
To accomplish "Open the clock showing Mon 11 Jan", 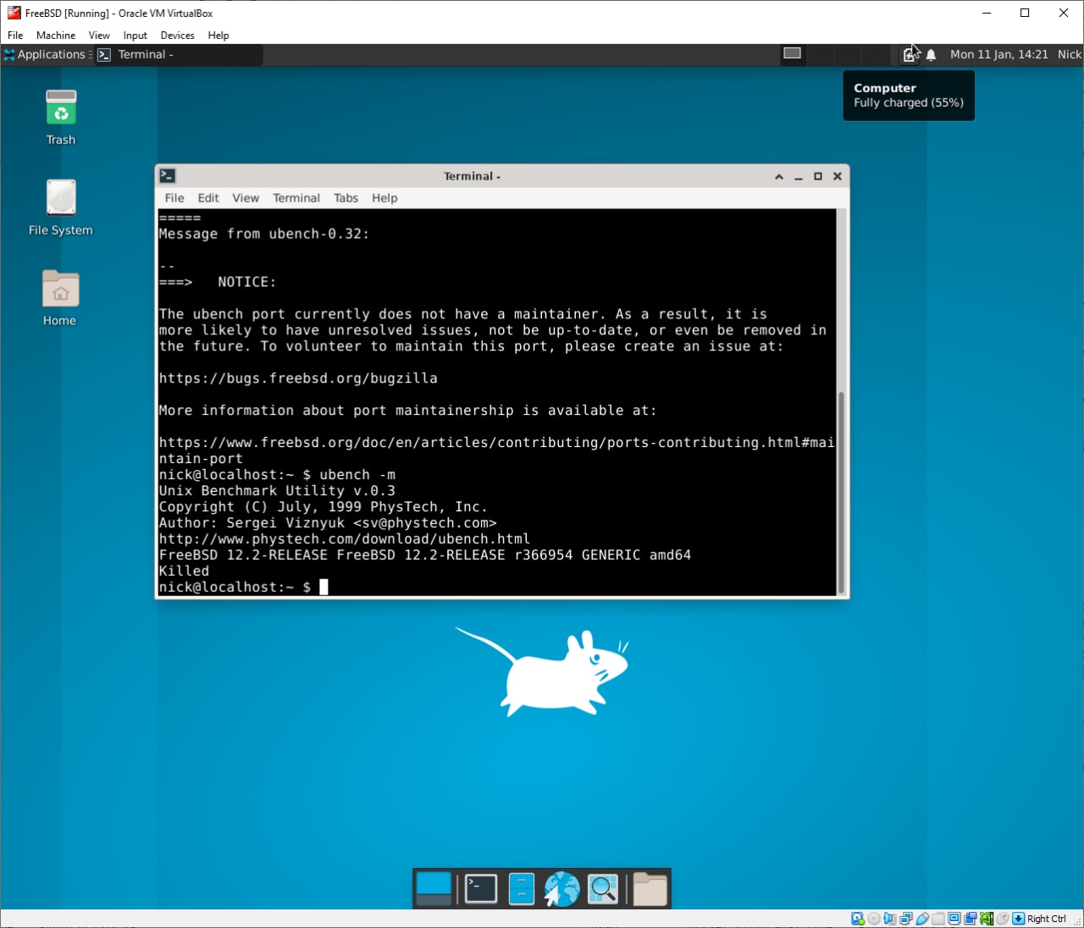I will tap(998, 54).
